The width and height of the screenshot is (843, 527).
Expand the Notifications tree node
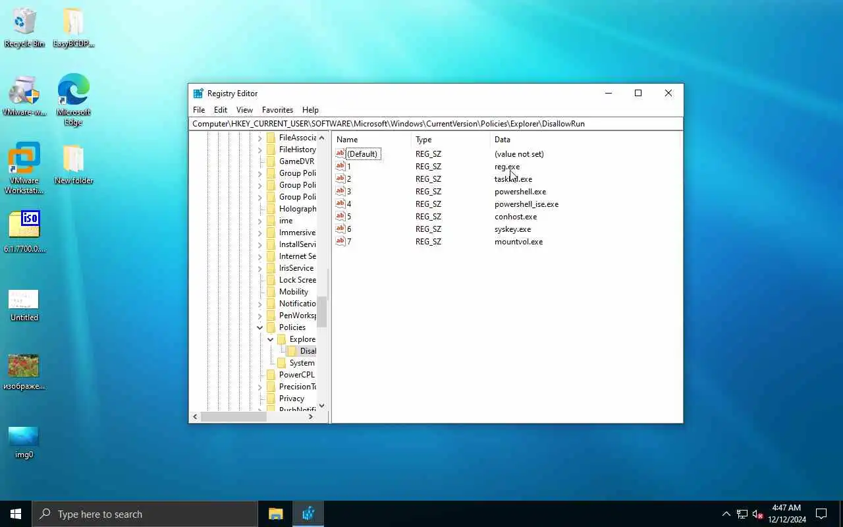(259, 304)
